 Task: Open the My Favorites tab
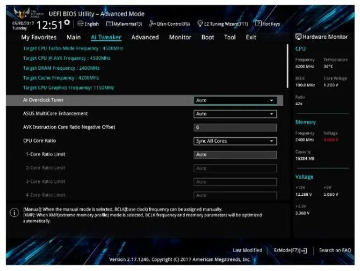[39, 37]
